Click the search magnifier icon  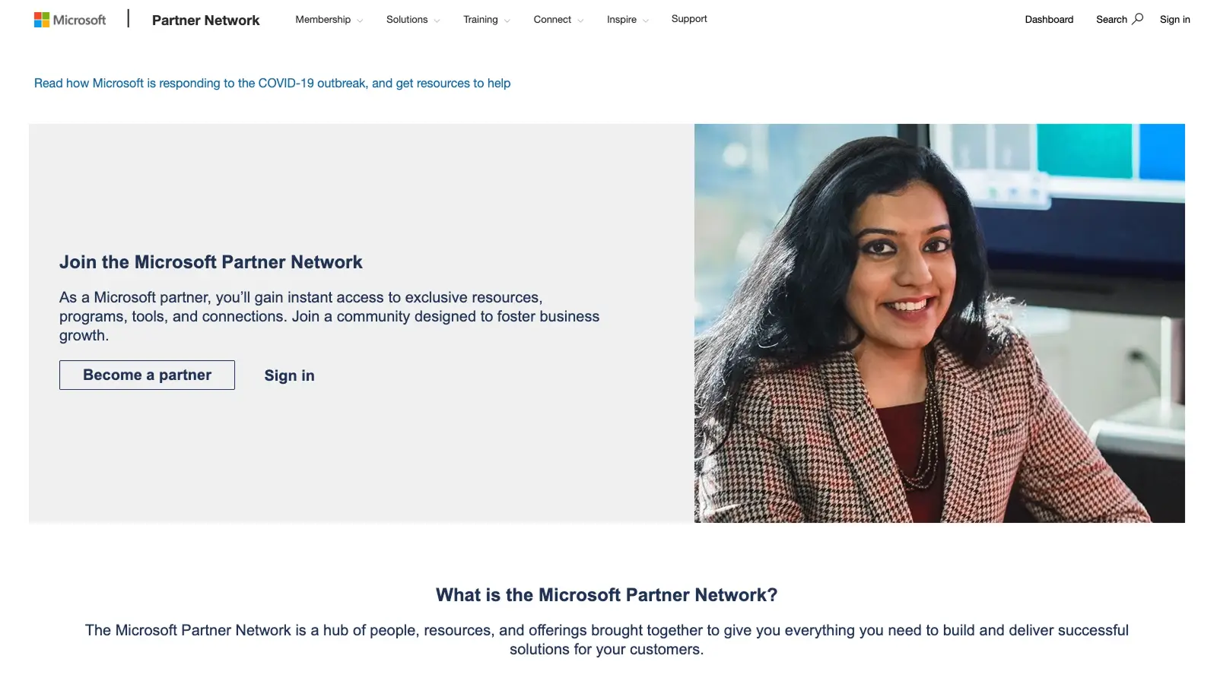[x=1139, y=17]
